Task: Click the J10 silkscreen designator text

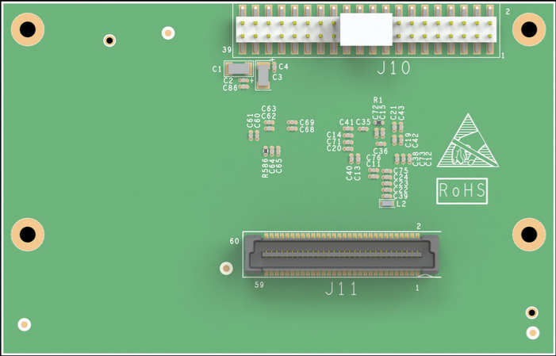Action: (393, 67)
